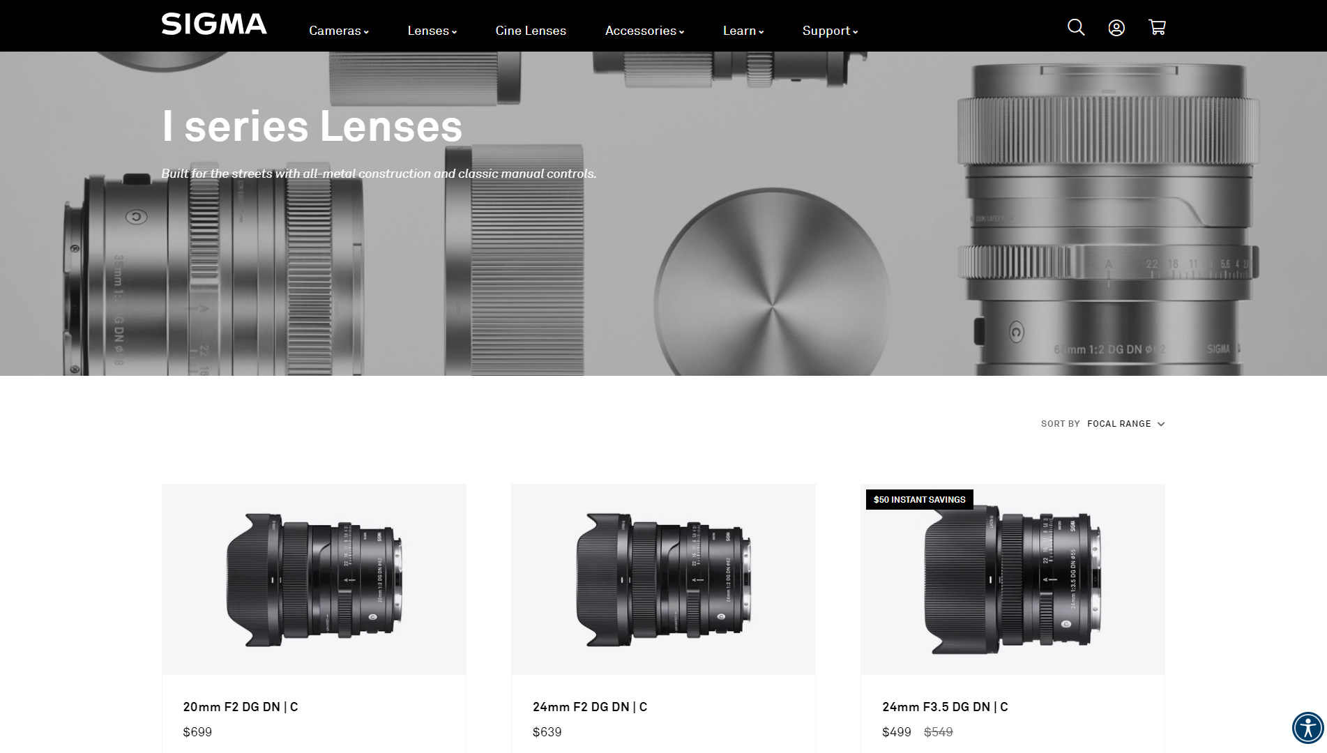Click the 20mm F2 lens product image
Screen dimensions: 1327x753
[314, 579]
